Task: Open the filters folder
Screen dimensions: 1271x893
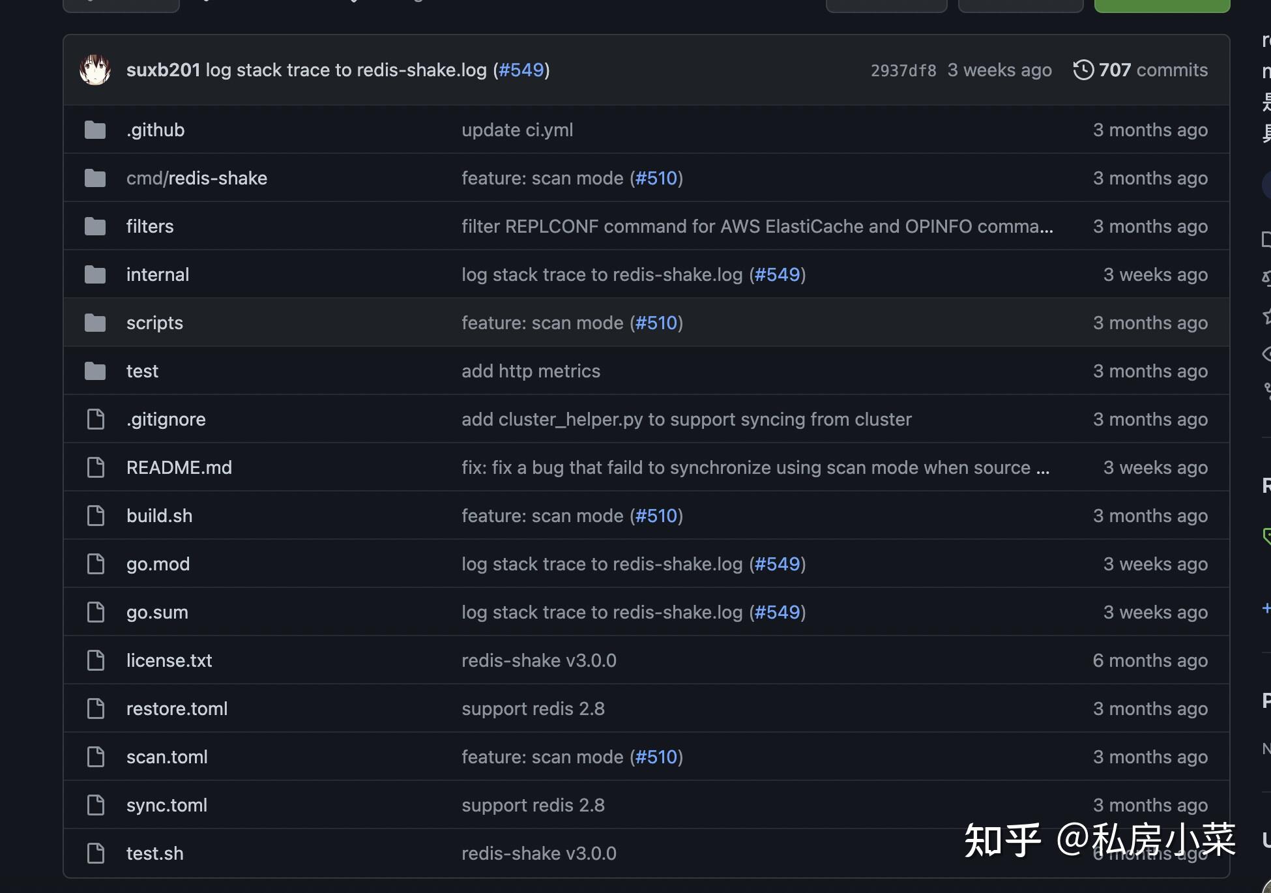Action: point(149,226)
